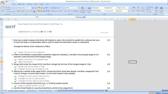Apply bottom vertical alignment

click(x=44, y=8)
